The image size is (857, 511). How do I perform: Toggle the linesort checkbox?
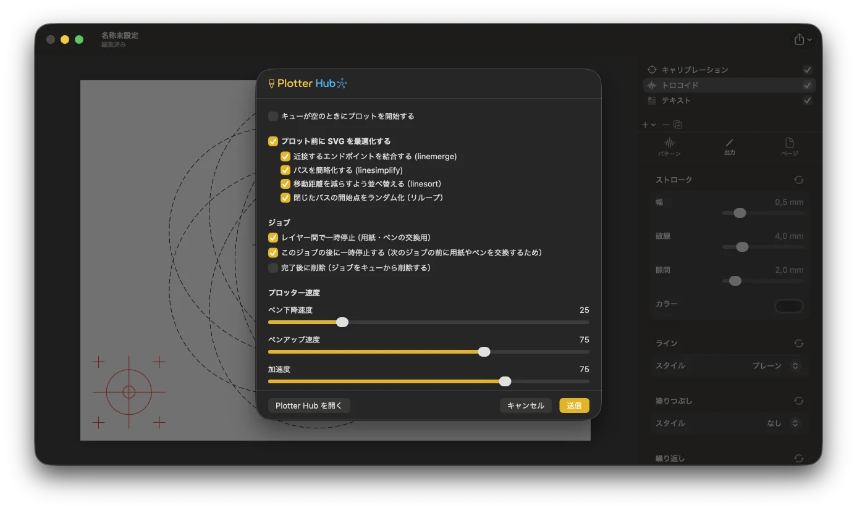[x=285, y=184]
